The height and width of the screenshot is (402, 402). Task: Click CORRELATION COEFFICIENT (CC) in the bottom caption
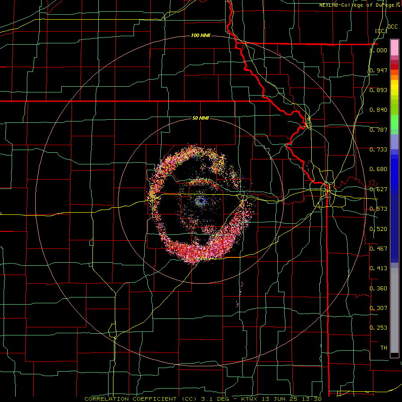click(x=141, y=399)
